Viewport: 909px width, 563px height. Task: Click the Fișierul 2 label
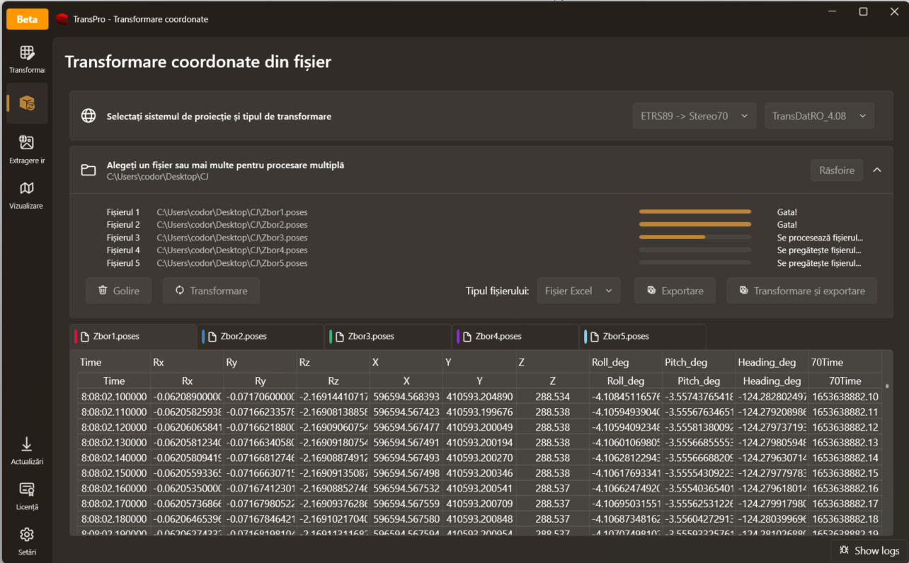123,225
